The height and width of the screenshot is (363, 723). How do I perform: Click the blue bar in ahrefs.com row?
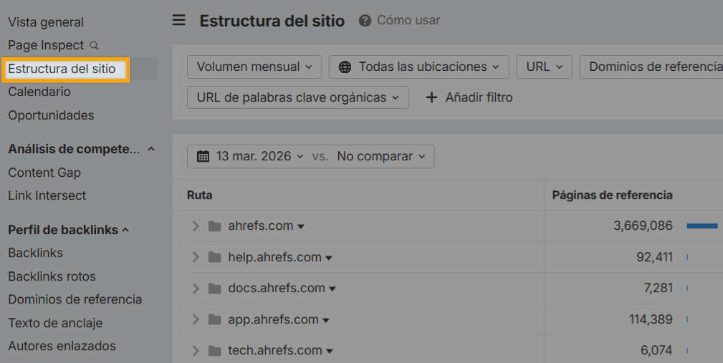pyautogui.click(x=702, y=226)
